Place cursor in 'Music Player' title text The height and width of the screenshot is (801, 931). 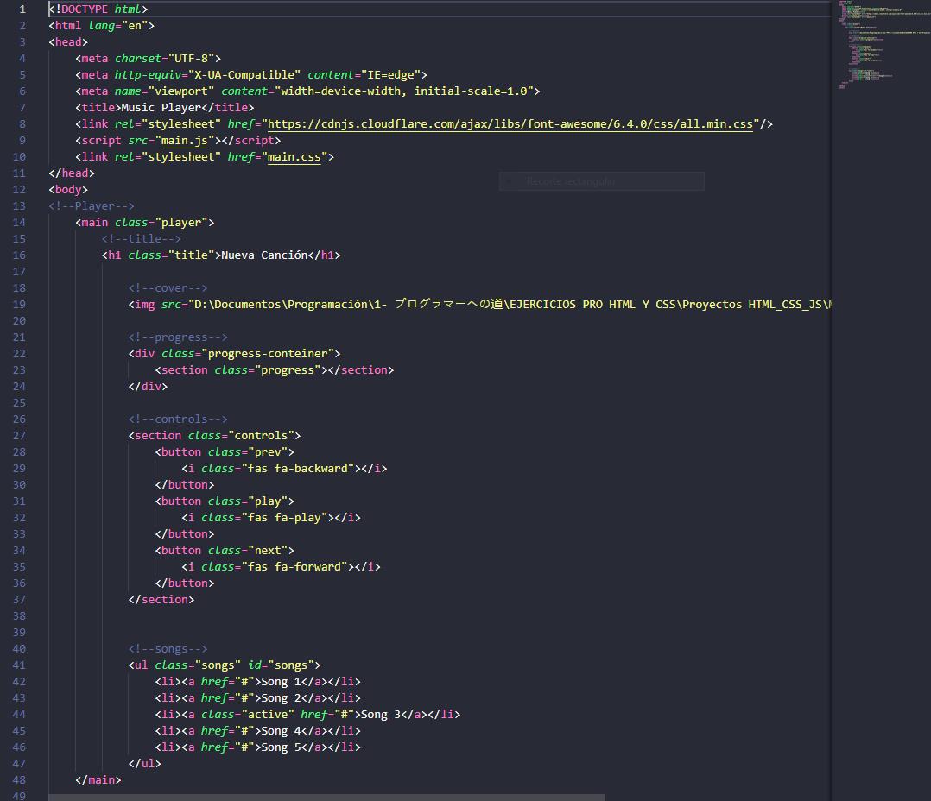(161, 107)
